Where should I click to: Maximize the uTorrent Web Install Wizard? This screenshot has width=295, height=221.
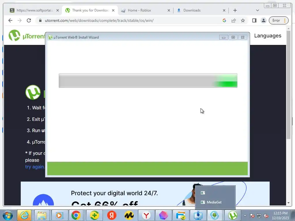233,37
